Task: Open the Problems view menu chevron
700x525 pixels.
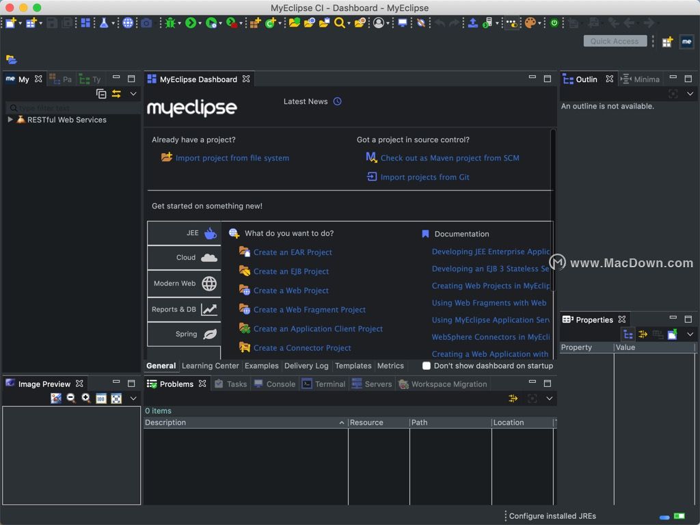Action: point(549,399)
